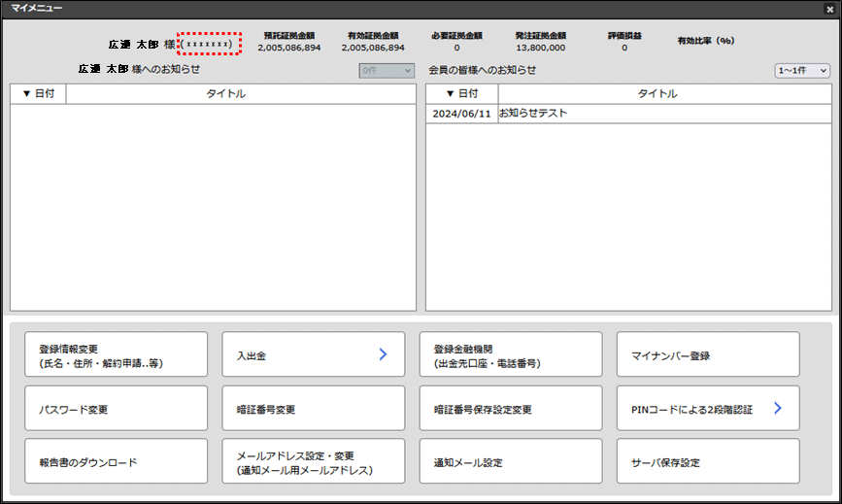Image resolution: width=842 pixels, height=504 pixels.
Task: Click the タイトル header in member notices
Action: point(657,94)
